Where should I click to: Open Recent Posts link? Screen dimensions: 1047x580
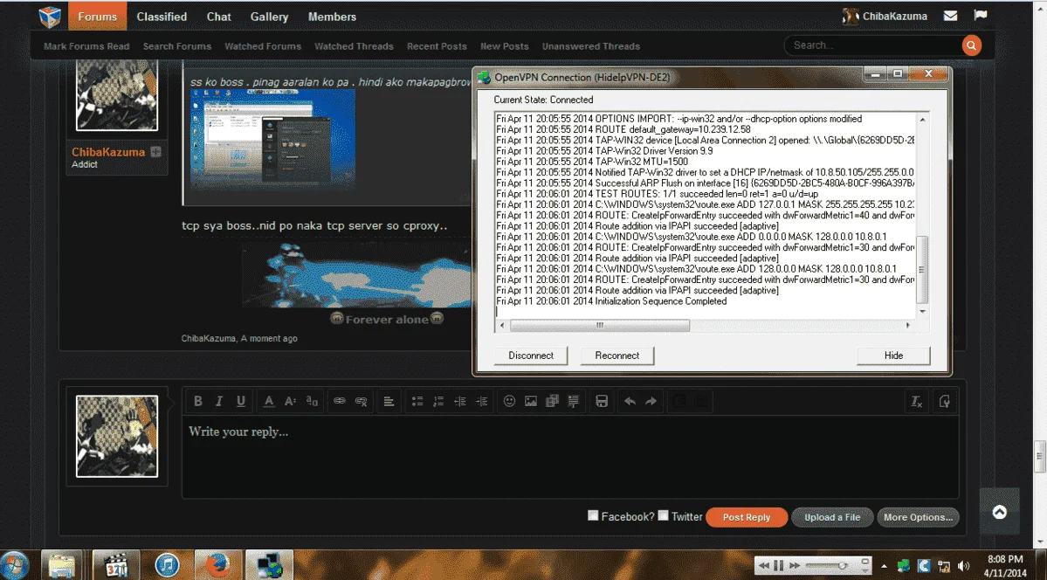point(437,46)
